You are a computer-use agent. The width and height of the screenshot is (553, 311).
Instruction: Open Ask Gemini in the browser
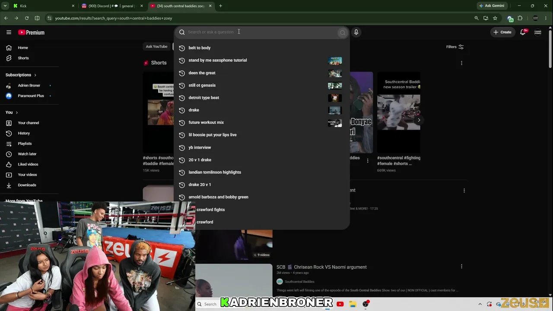(x=491, y=6)
